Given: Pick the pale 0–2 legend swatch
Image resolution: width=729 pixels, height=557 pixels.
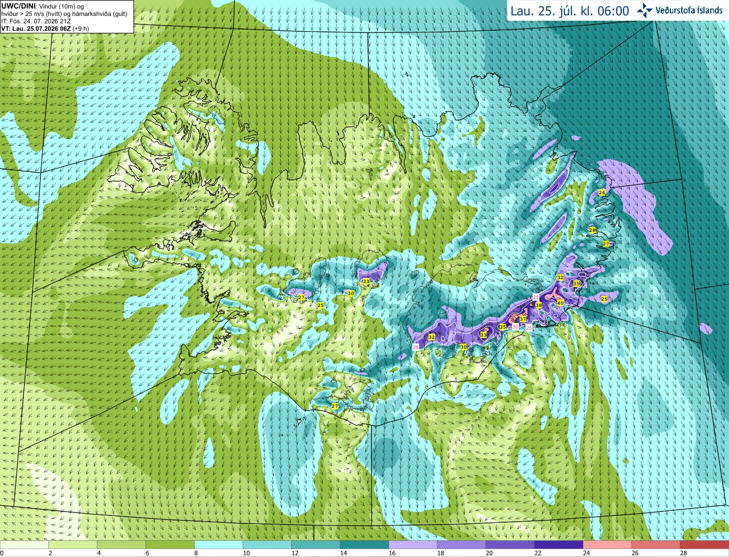Looking at the screenshot, I should coord(24,545).
